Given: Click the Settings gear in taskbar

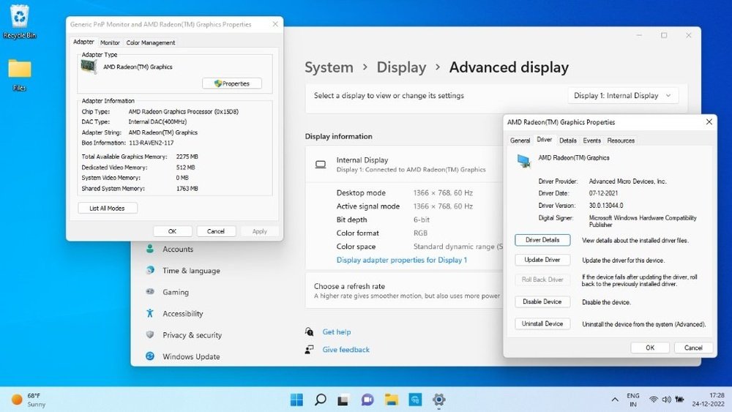Looking at the screenshot, I should (438, 400).
